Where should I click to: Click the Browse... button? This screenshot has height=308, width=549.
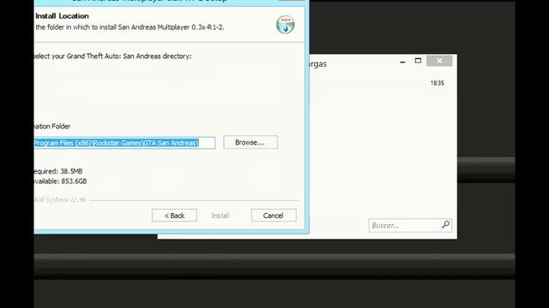(250, 143)
